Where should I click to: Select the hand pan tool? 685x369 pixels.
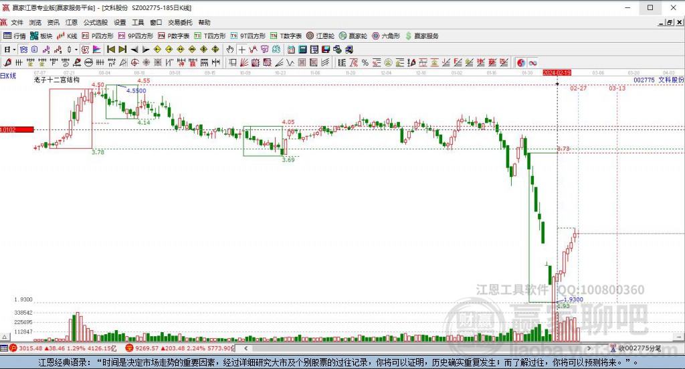230,50
